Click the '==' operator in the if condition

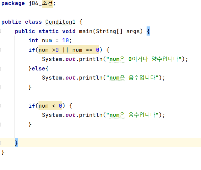point(89,50)
